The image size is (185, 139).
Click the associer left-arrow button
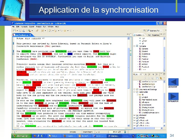[173, 82]
